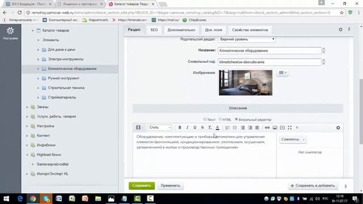Switch to the Раздел tab

(x=134, y=30)
